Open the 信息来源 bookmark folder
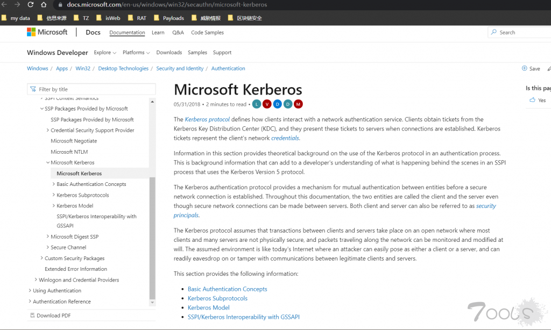551x330 pixels. (52, 18)
